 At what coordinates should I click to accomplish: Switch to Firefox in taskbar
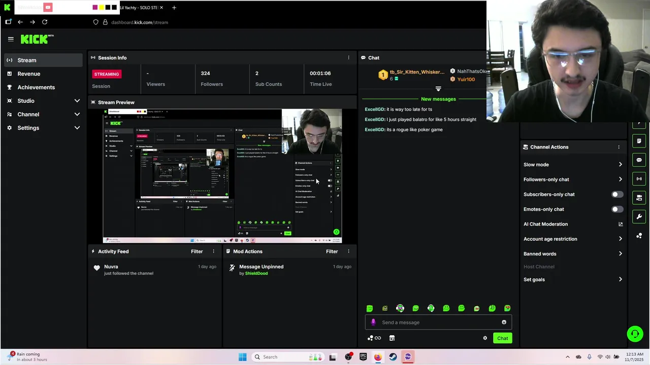[378, 357]
